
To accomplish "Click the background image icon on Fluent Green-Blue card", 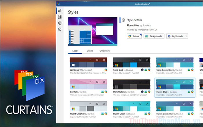I will tap(189, 114).
